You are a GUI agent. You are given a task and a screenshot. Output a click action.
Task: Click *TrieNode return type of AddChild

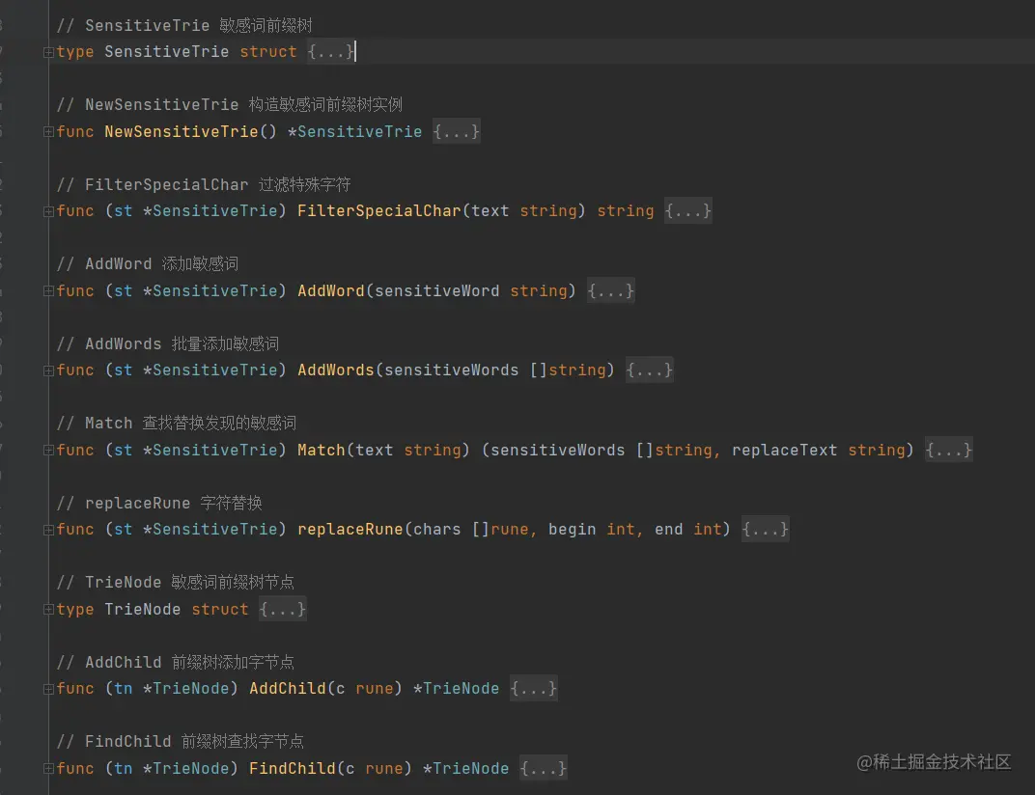456,688
